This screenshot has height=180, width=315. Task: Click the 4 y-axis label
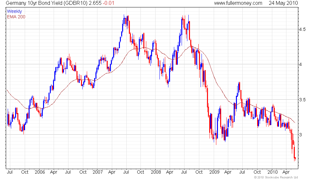click(300, 65)
